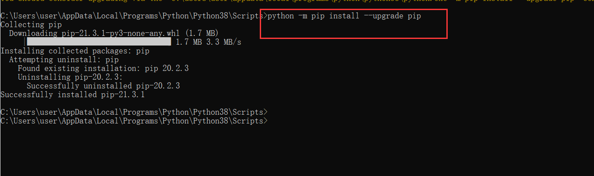Click the "Installing collected packages: pip" line

point(75,51)
